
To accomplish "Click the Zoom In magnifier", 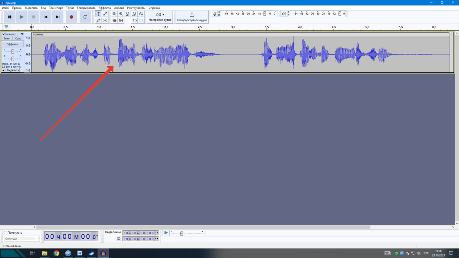I will 114,14.
